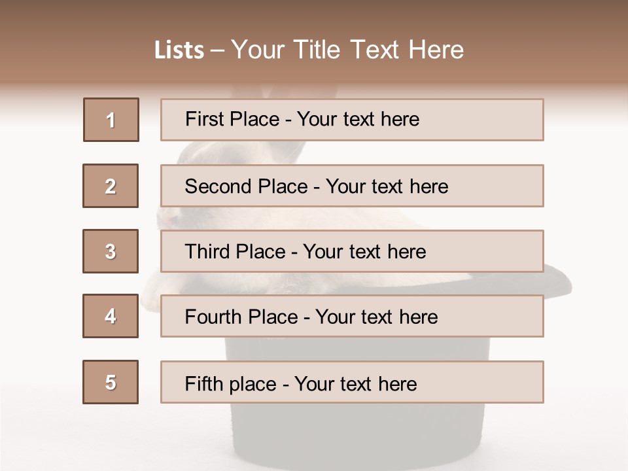628x471 pixels.
Task: Select the Second Place text bar
Action: pyautogui.click(x=352, y=186)
